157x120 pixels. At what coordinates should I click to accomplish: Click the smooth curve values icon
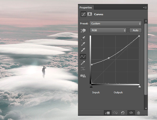pos(83,69)
